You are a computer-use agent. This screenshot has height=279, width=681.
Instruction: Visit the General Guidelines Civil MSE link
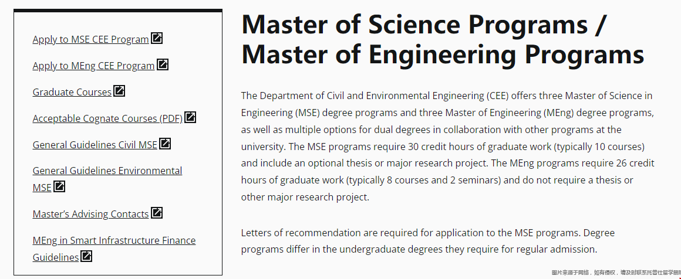pyautogui.click(x=95, y=145)
